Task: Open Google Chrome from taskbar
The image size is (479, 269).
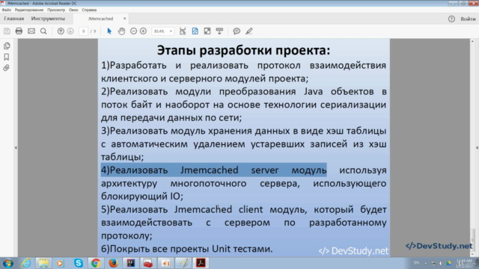Action: pos(96,263)
